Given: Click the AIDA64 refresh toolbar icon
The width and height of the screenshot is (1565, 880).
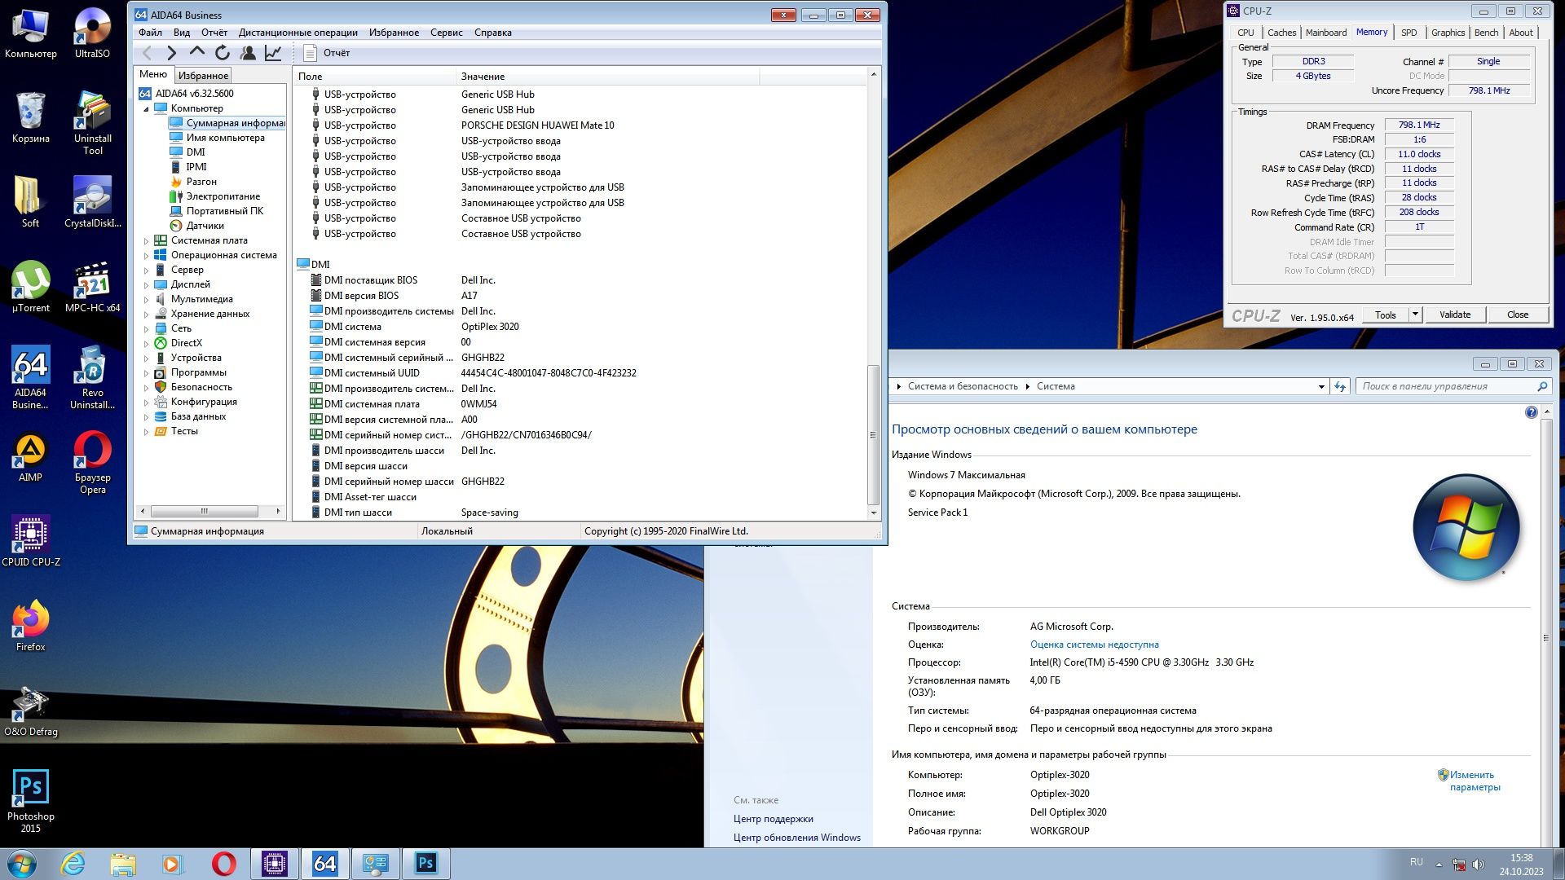Looking at the screenshot, I should pos(222,53).
